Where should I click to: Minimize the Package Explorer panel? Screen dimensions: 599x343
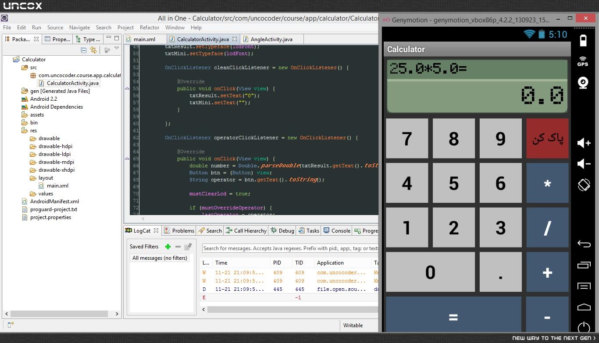click(x=108, y=38)
